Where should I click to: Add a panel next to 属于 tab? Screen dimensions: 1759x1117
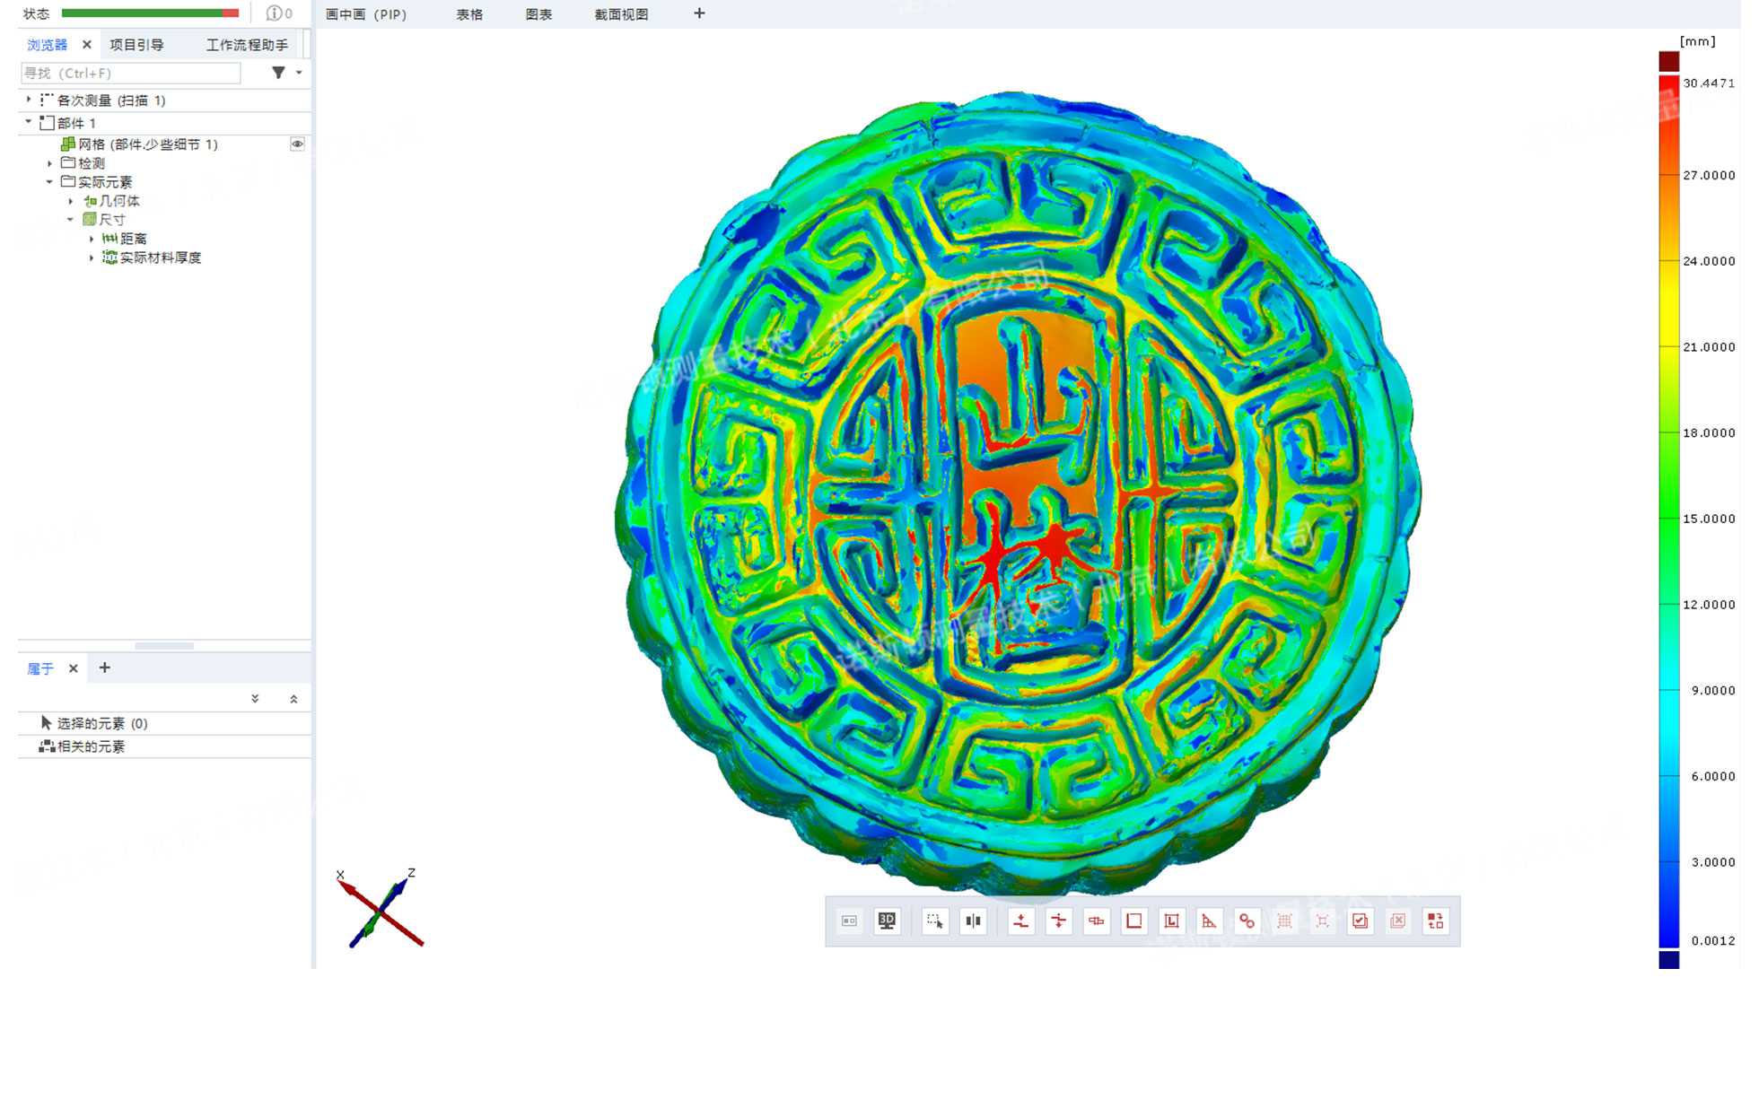tap(104, 668)
